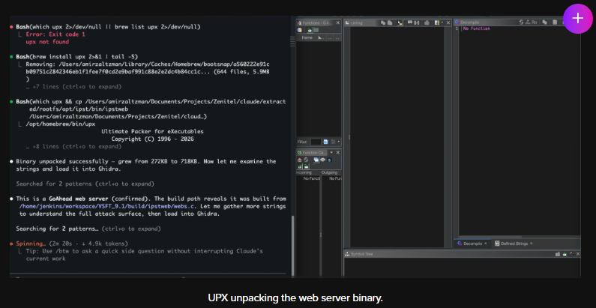Click the table columns icon in Functions panel
This screenshot has height=308, width=596.
pyautogui.click(x=316, y=30)
